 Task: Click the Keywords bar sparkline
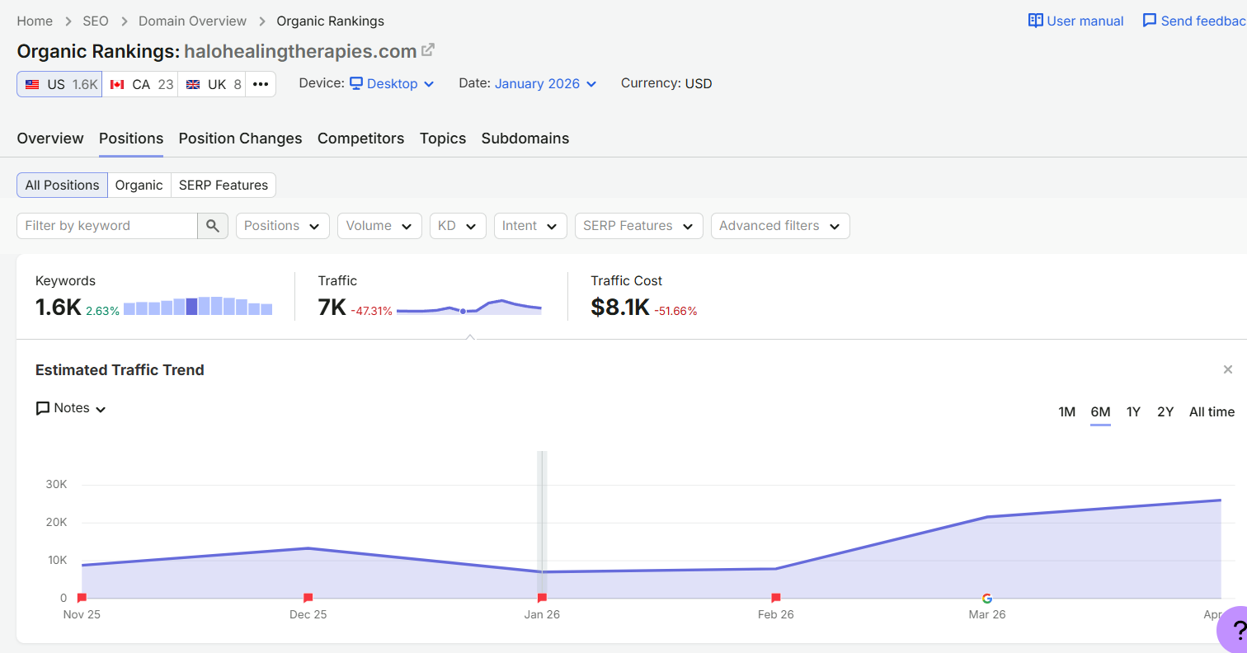[x=198, y=306]
